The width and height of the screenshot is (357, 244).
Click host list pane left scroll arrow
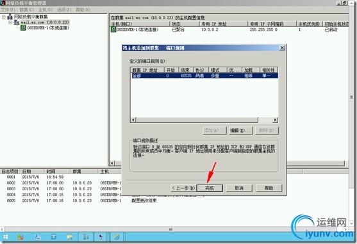pyautogui.click(x=112, y=163)
